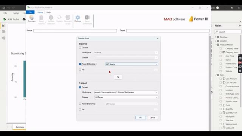This screenshot has height=136, width=242.
Task: Collapse Fields pane with double chevron
Action: 239,26
